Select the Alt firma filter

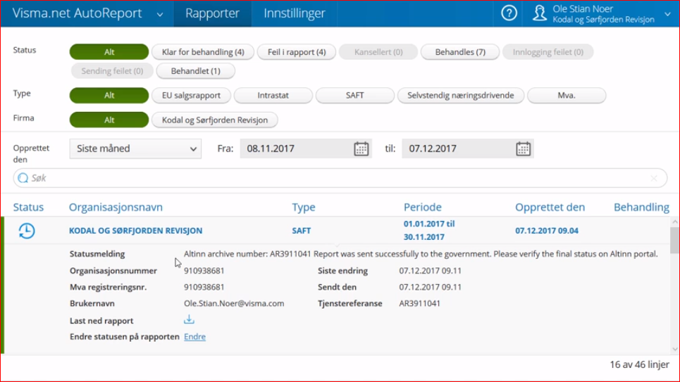109,120
